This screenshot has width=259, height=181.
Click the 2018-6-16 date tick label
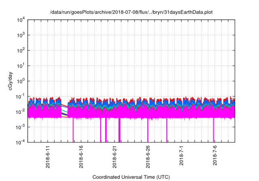point(81,157)
